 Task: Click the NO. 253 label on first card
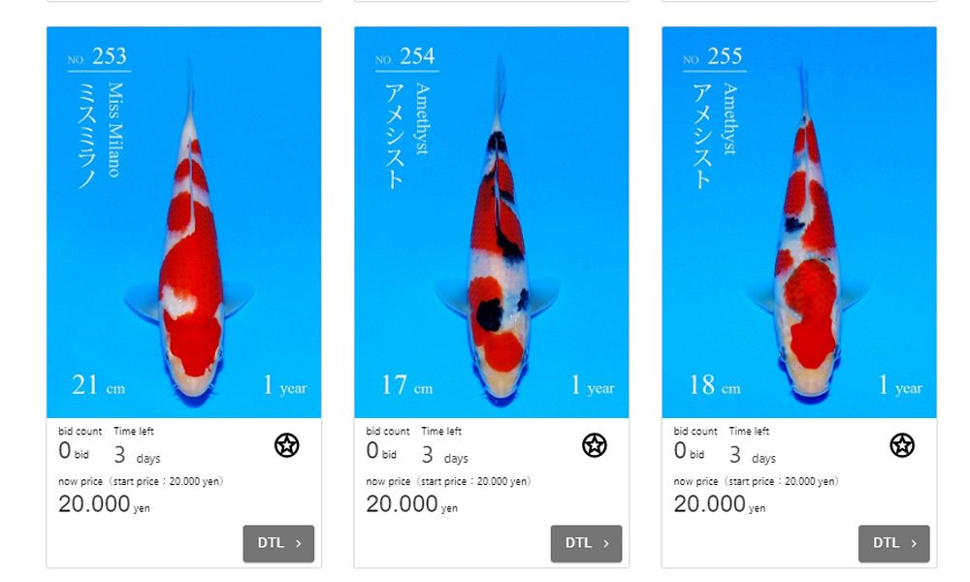[x=97, y=57]
